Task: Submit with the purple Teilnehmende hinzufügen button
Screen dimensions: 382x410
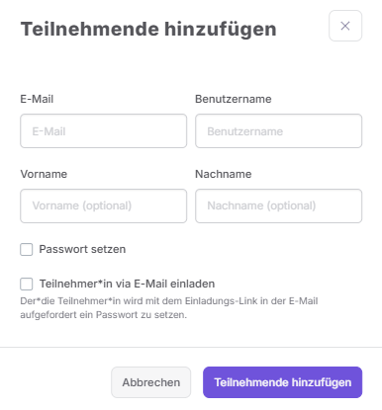Action: pyautogui.click(x=282, y=382)
